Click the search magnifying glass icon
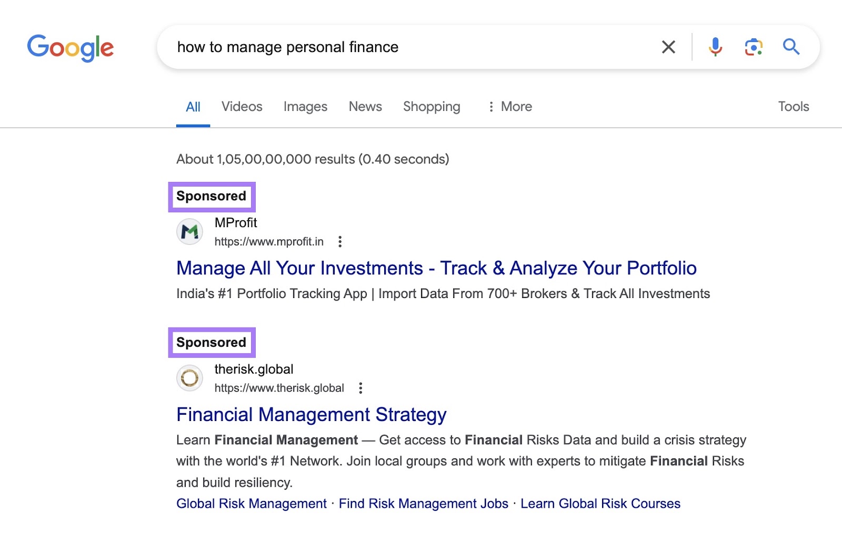This screenshot has height=533, width=842. (791, 47)
